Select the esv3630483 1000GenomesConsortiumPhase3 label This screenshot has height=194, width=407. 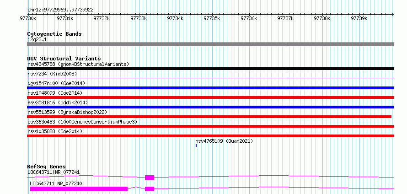tap(82, 122)
